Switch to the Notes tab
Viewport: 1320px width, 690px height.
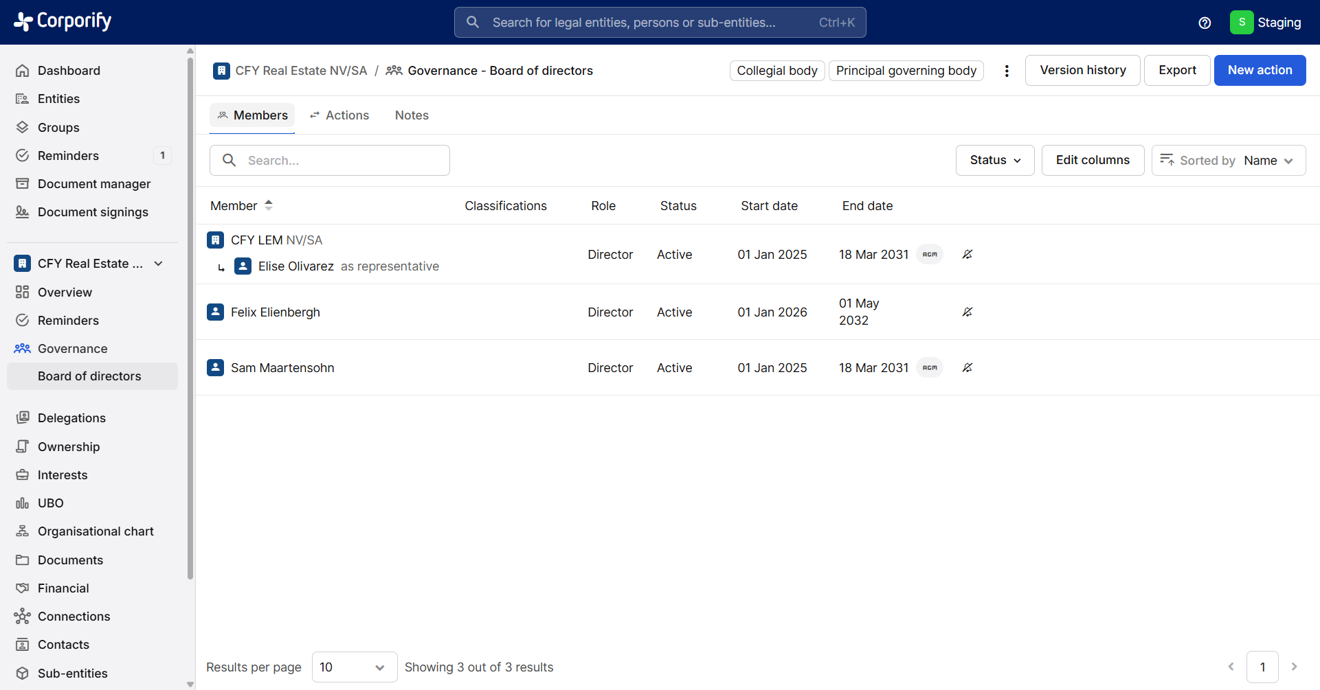[x=412, y=115]
